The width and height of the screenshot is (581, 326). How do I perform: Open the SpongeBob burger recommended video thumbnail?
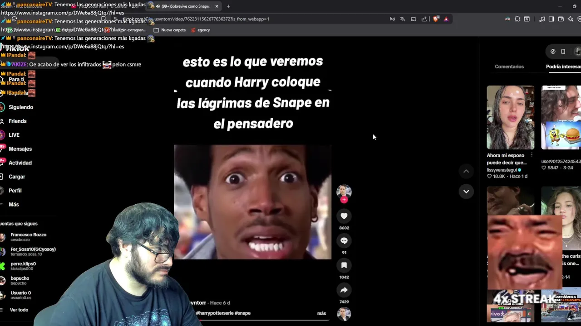[x=561, y=117]
